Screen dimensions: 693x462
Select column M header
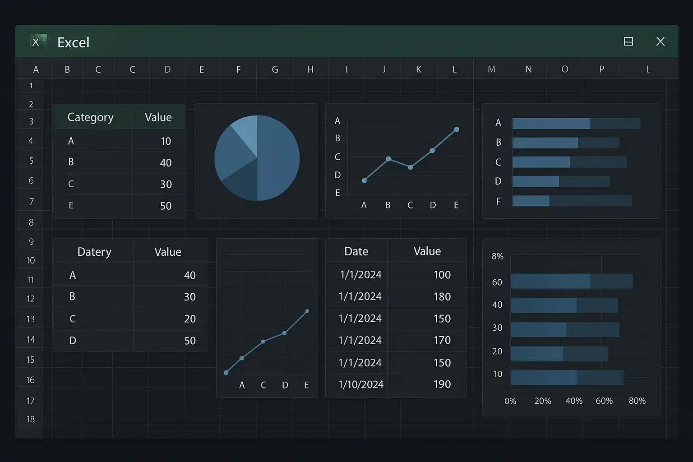coord(491,69)
